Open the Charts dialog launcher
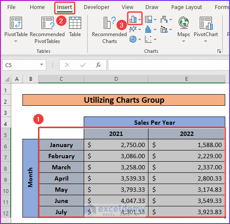Viewport: 230px width, 224px height. [219, 51]
